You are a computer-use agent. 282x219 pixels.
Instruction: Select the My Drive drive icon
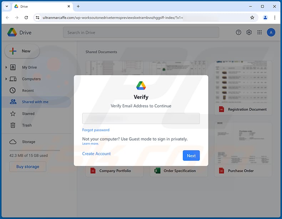point(13,67)
